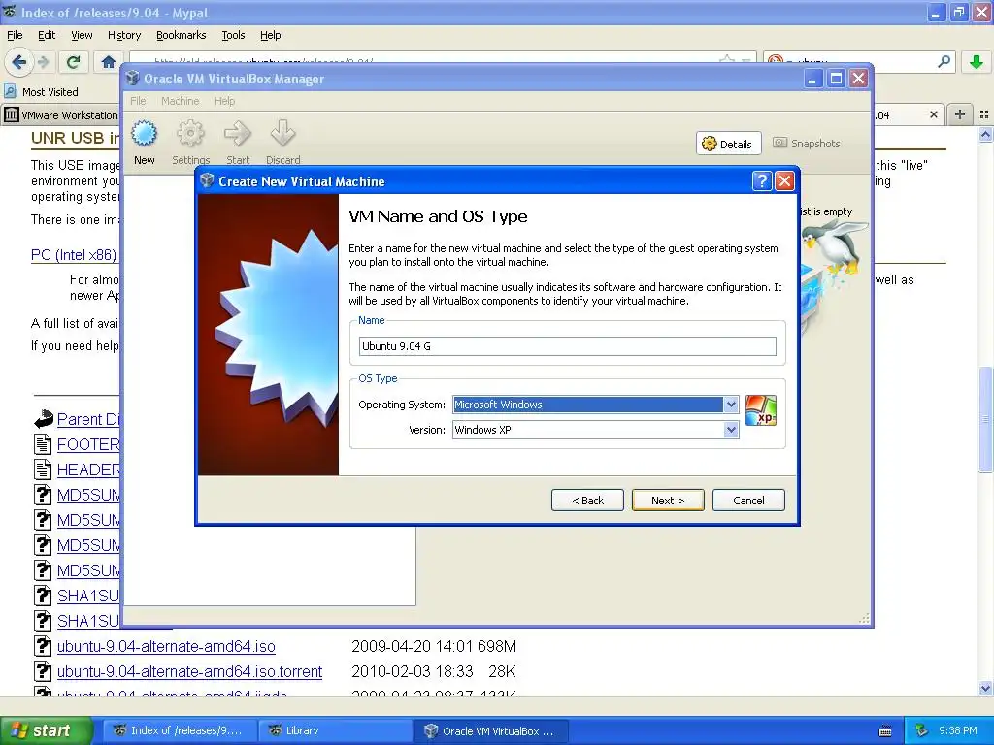Click the Most Visited bookmarks icon
The height and width of the screenshot is (745, 994).
tap(10, 91)
